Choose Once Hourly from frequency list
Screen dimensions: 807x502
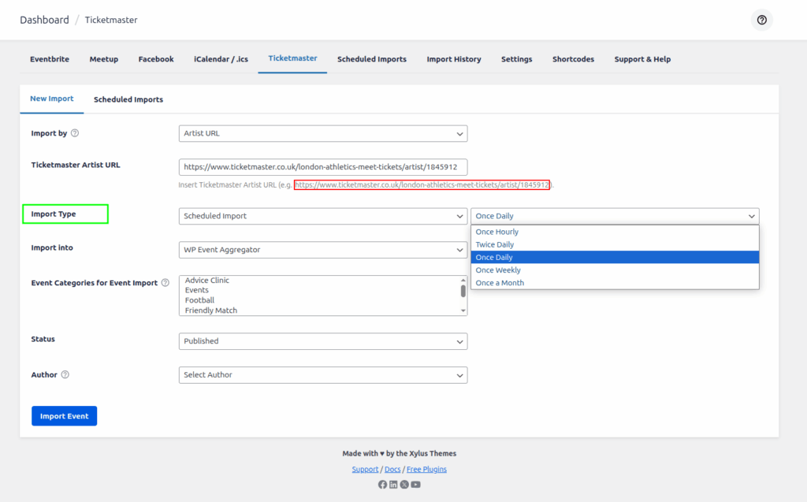[x=497, y=232]
